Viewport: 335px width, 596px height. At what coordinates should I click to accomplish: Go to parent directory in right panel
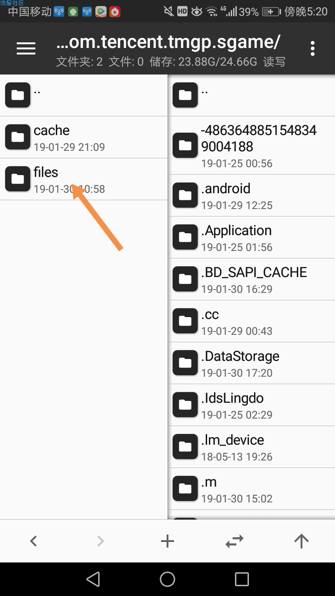[252, 95]
